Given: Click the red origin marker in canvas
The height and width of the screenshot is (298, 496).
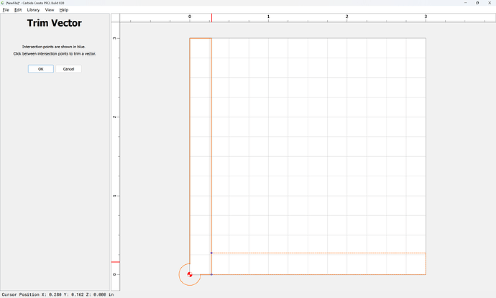Looking at the screenshot, I should click(190, 274).
